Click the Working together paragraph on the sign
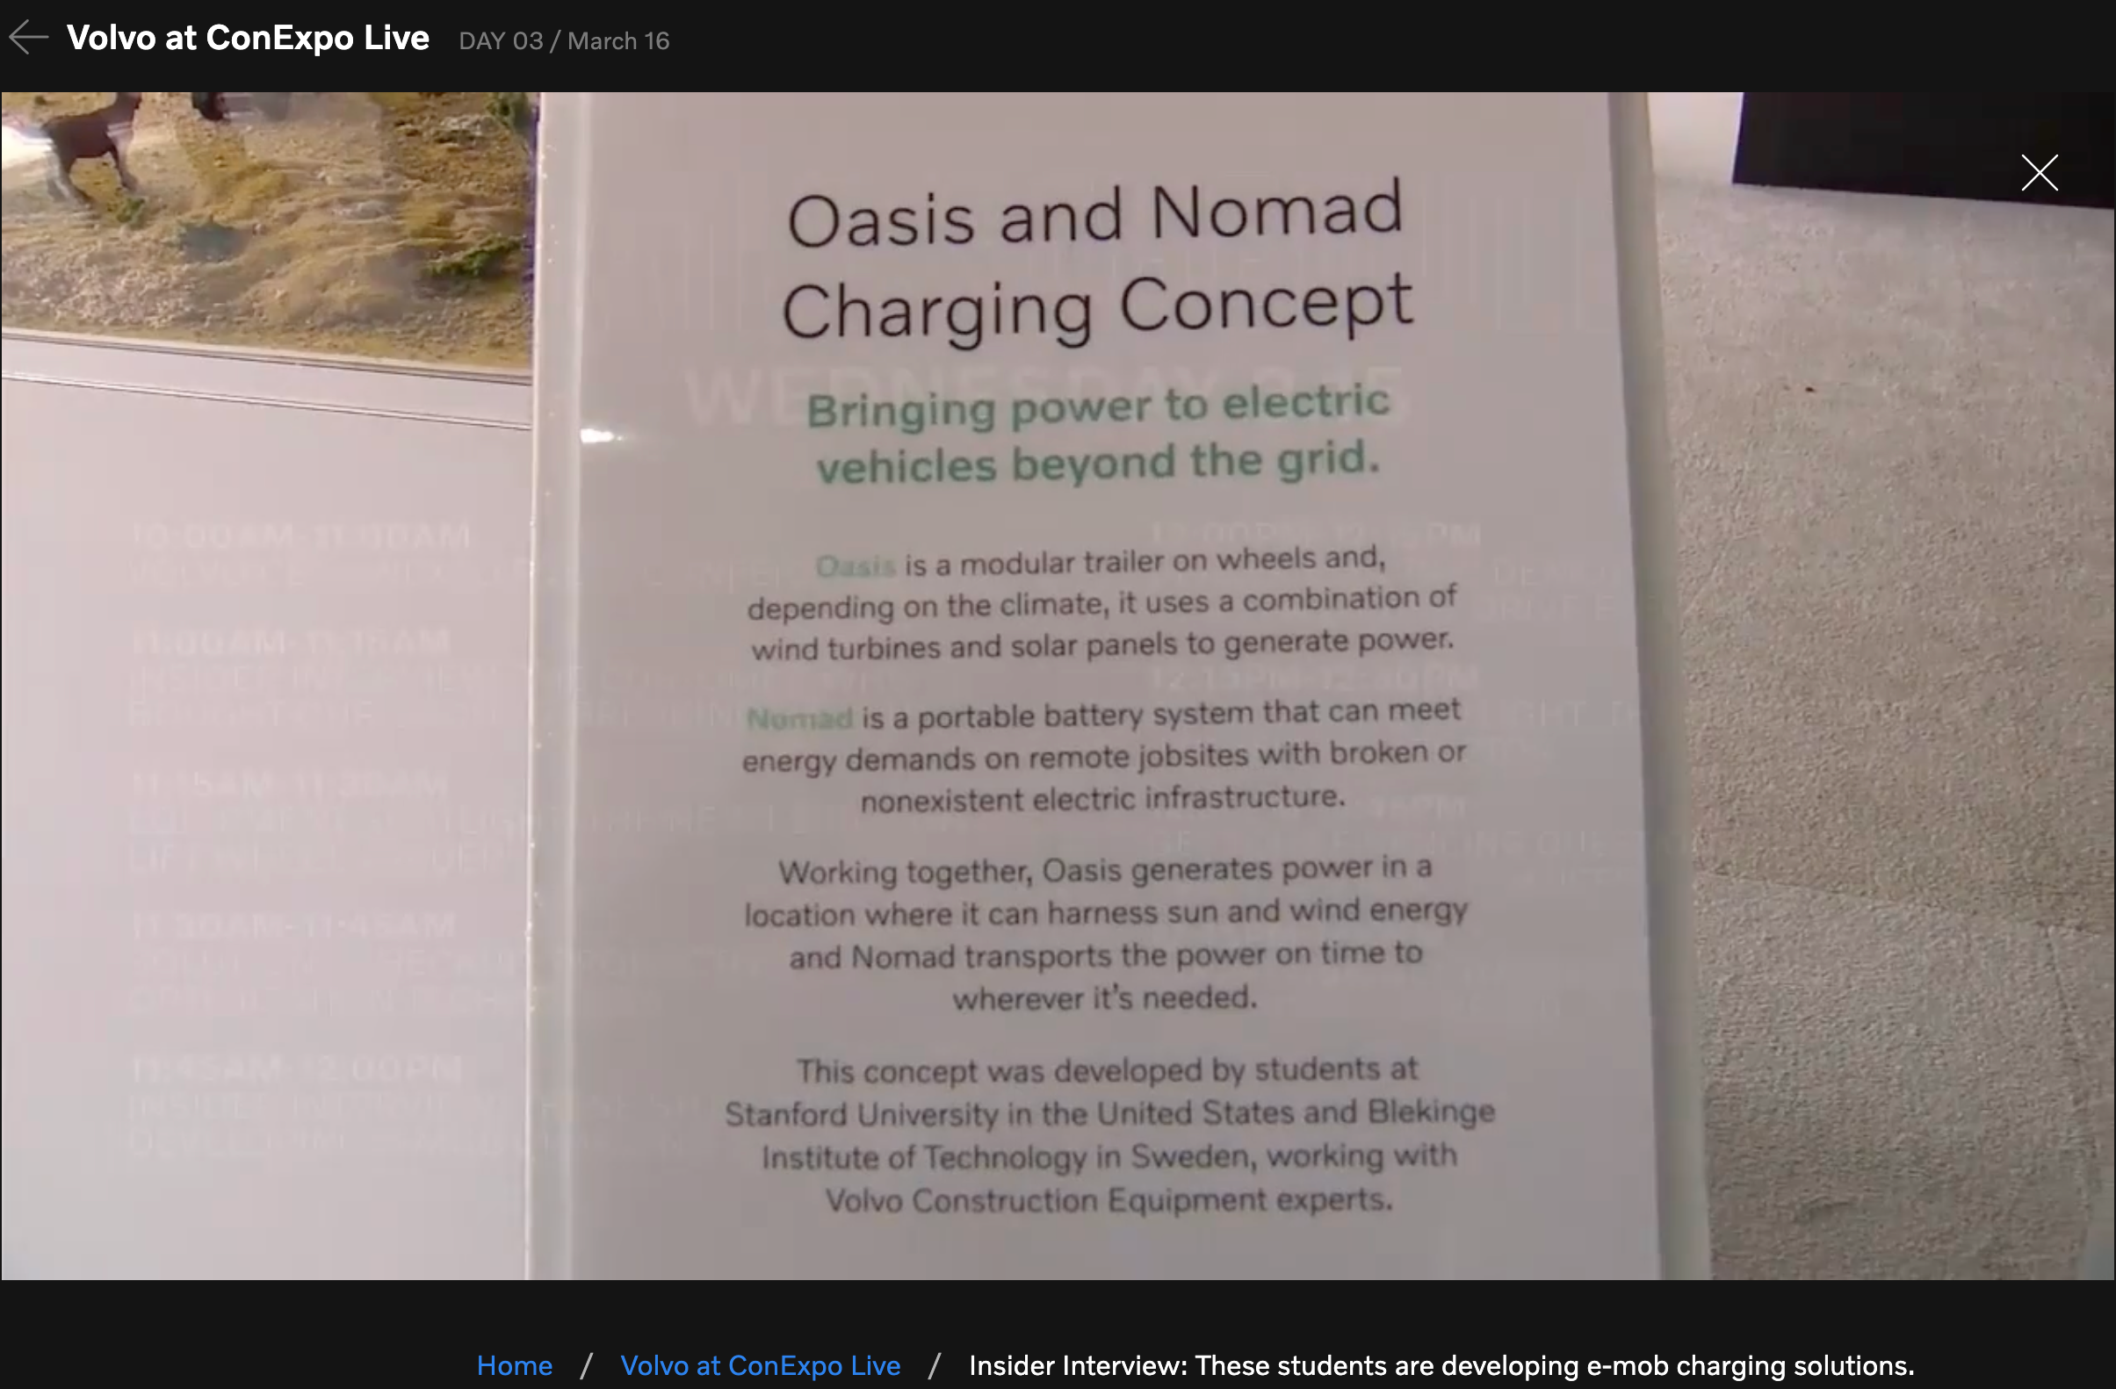2116x1389 pixels. [x=1106, y=933]
